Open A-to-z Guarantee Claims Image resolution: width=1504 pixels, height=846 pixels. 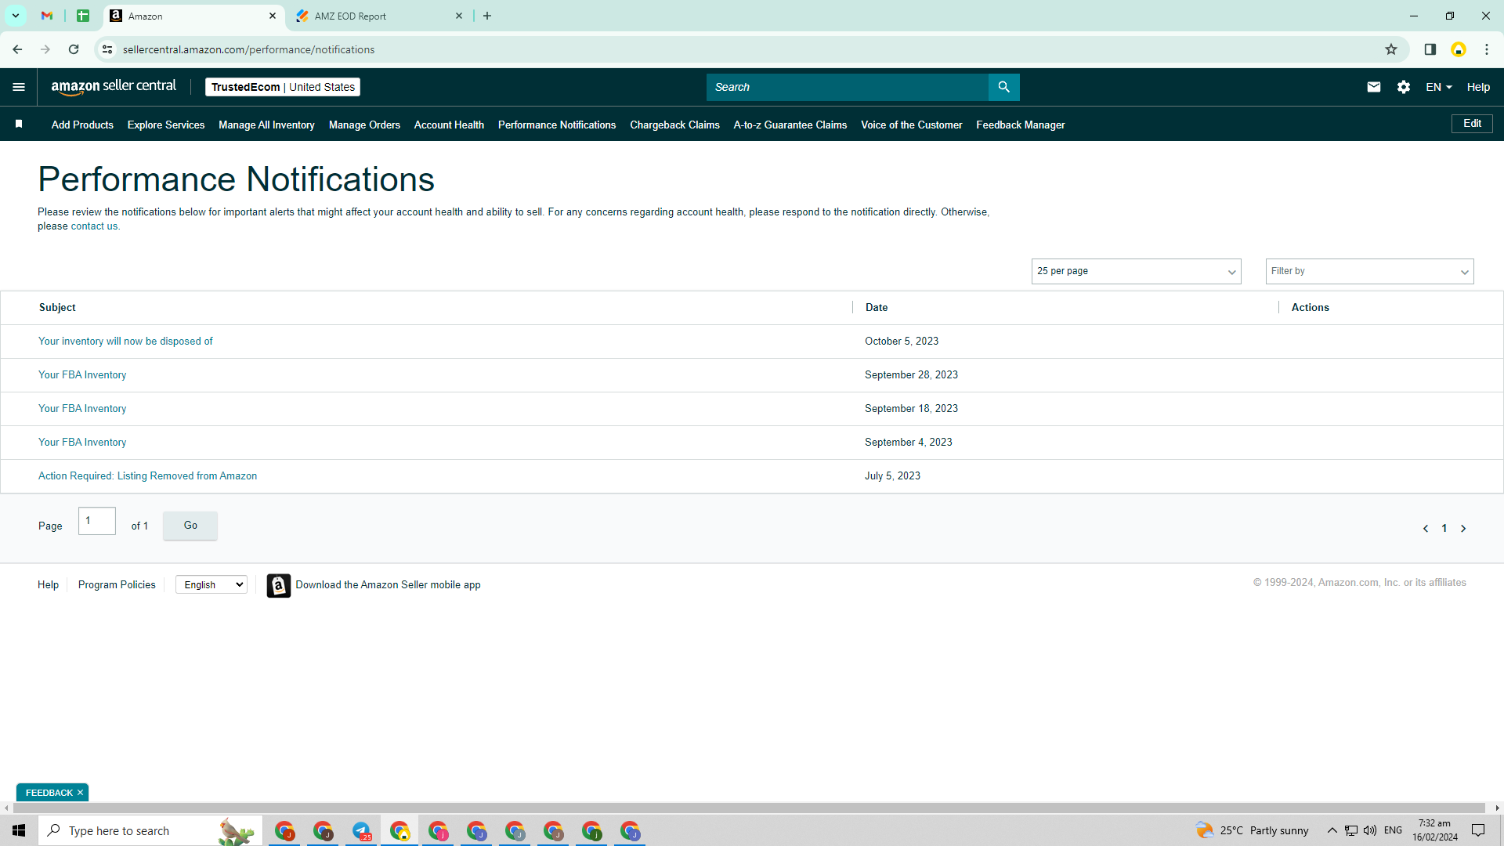[x=790, y=125]
